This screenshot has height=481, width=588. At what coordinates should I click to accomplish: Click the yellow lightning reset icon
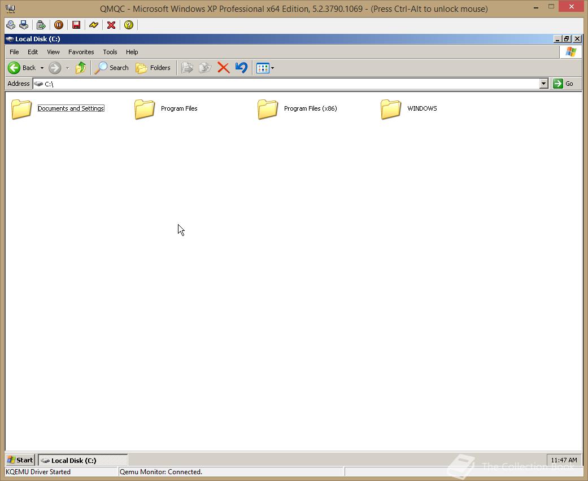(93, 25)
